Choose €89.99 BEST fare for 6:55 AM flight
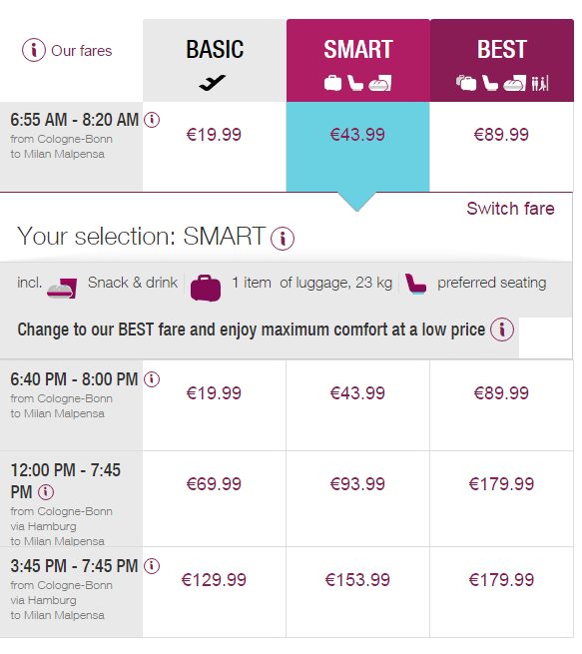582x654 pixels. click(x=501, y=135)
